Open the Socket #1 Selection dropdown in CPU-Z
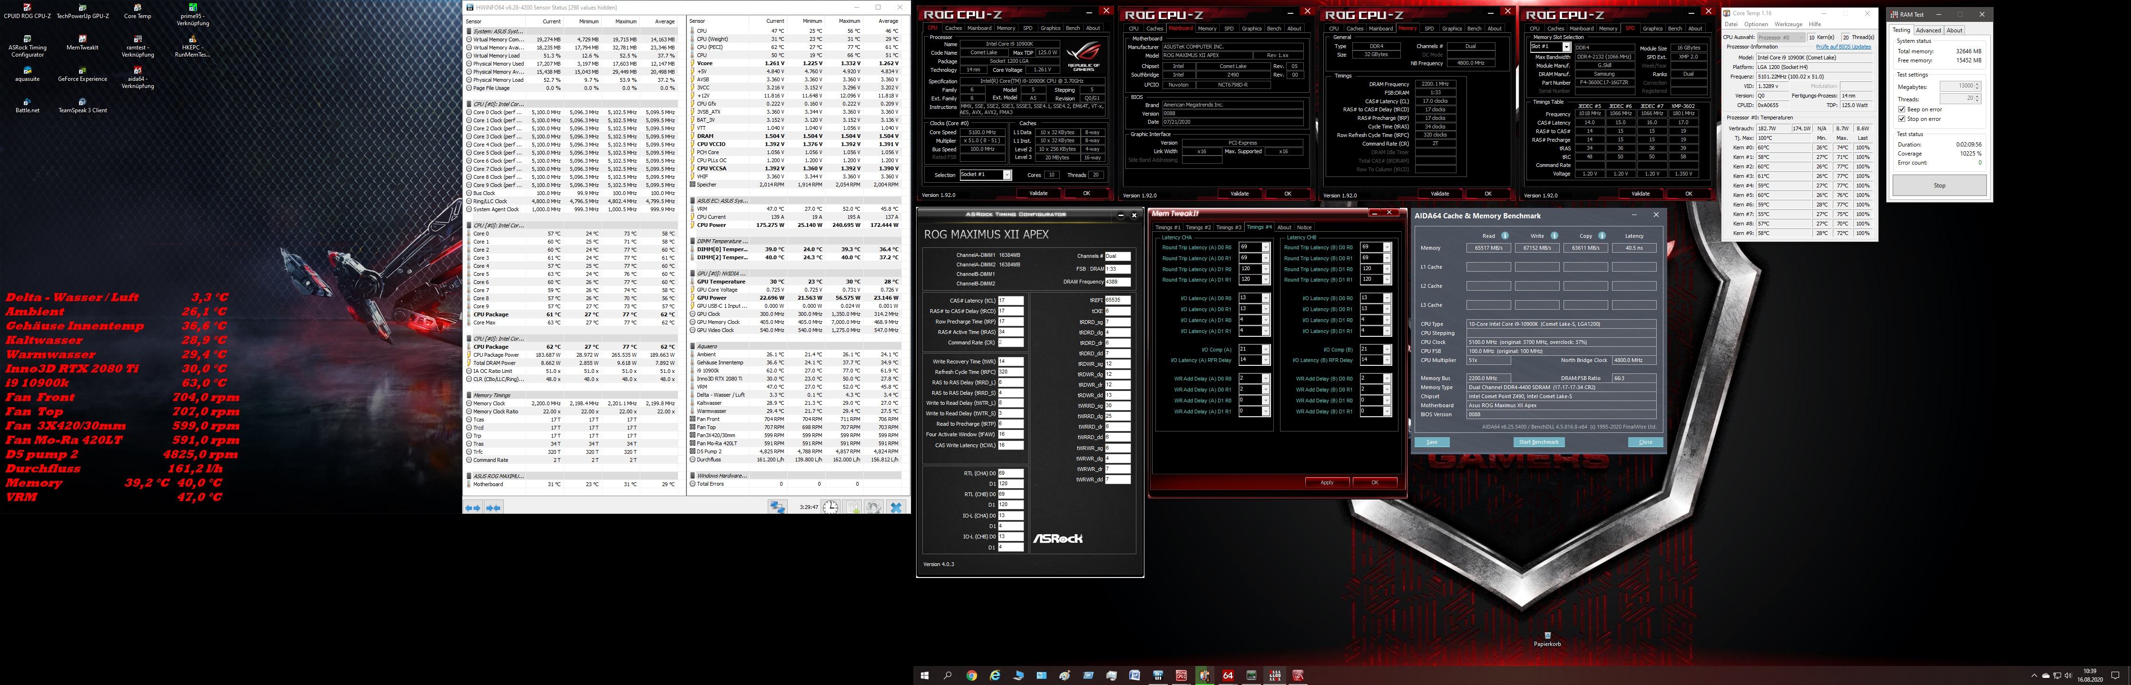 [x=985, y=175]
